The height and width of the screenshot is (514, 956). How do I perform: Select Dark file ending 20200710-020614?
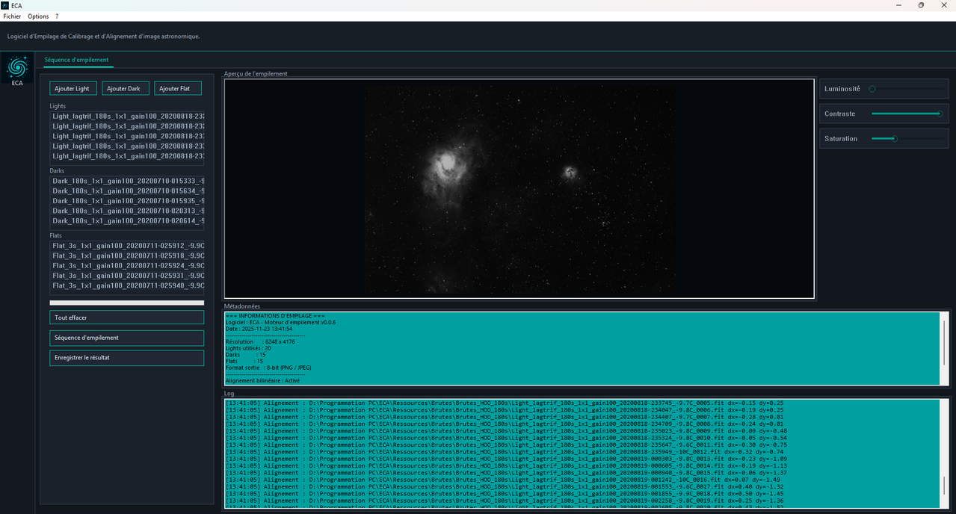(x=127, y=221)
